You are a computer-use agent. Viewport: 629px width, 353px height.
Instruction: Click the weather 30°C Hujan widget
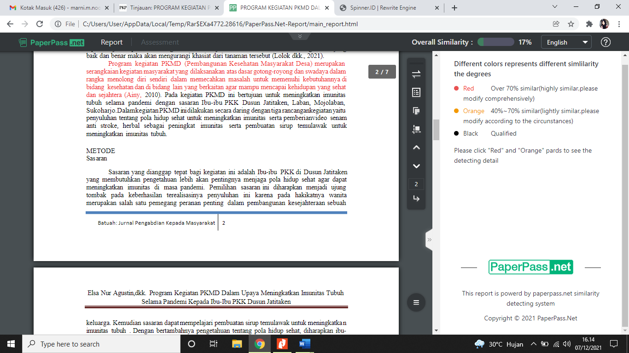[499, 344]
